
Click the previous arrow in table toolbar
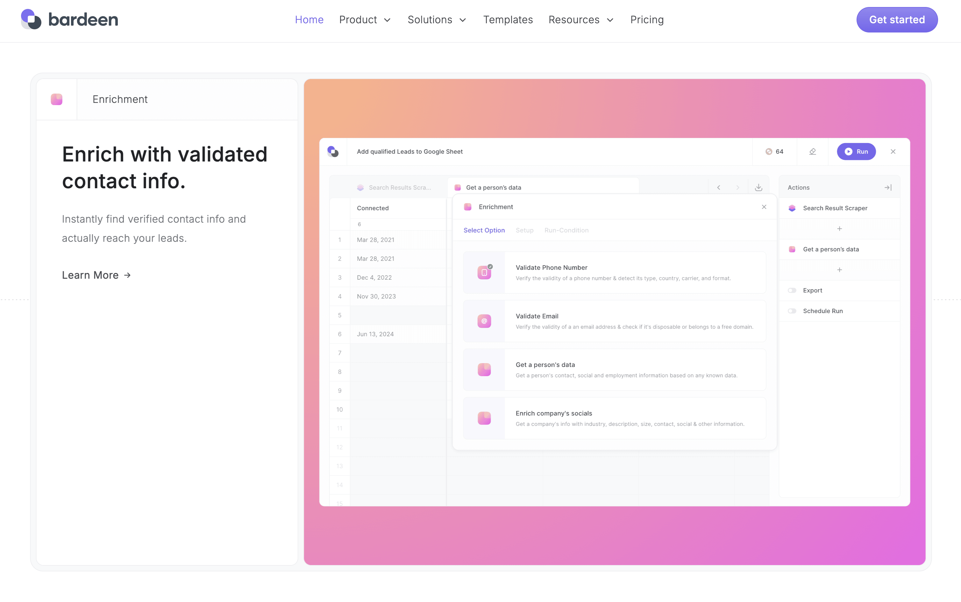click(719, 188)
